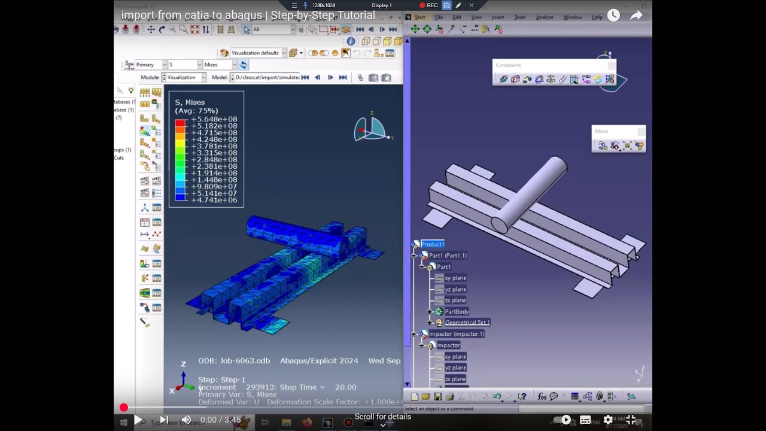The width and height of the screenshot is (766, 431).
Task: Click the Auto-Fit View icon in Abaqus
Action: [194, 29]
